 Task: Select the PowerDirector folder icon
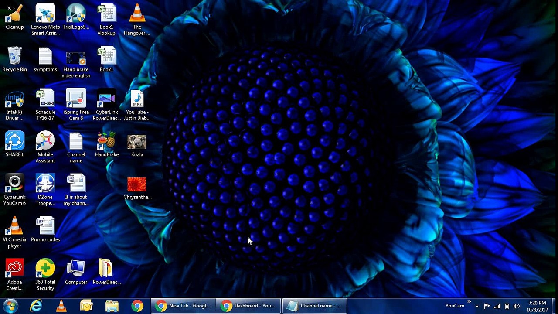pos(106,273)
